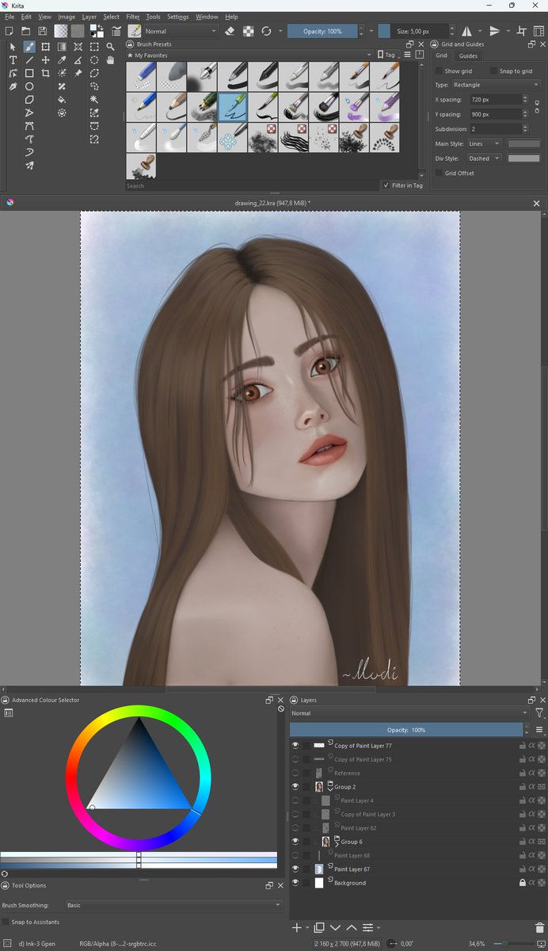Click the brush preset Search field

251,185
